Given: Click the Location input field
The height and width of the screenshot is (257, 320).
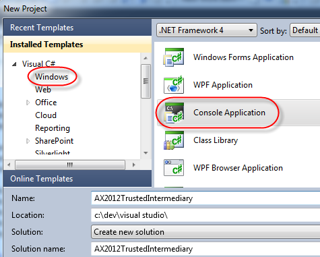Looking at the screenshot, I should click(x=205, y=215).
